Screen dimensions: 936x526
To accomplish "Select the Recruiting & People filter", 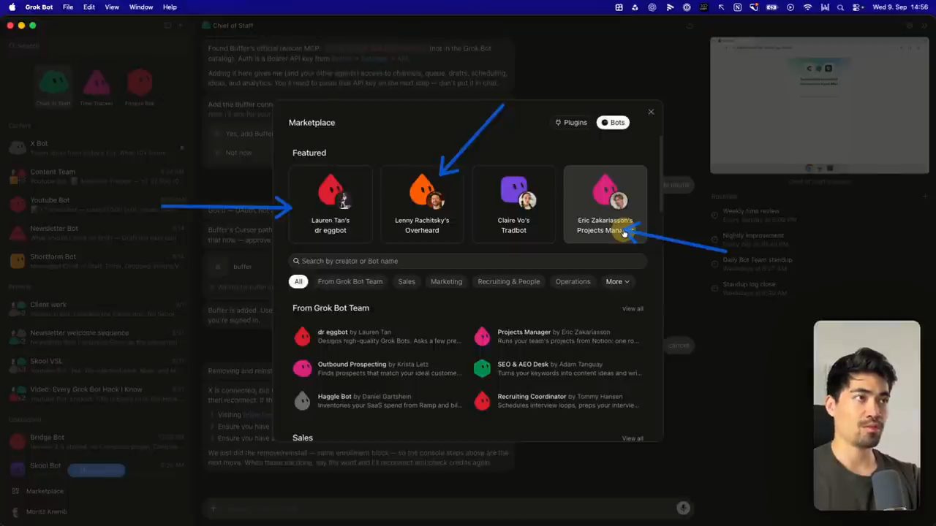I will (508, 281).
